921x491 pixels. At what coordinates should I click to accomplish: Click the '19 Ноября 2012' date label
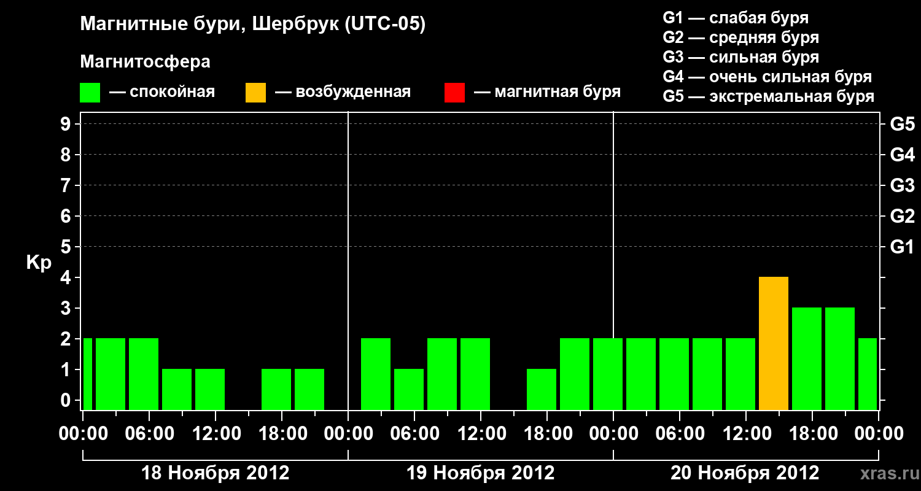coord(481,473)
